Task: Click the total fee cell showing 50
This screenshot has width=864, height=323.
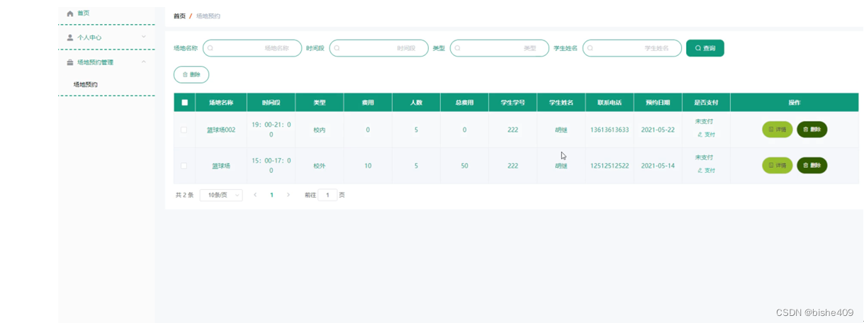Action: point(464,166)
